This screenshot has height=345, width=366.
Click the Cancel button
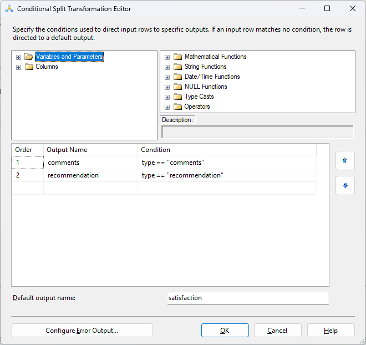tap(277, 330)
